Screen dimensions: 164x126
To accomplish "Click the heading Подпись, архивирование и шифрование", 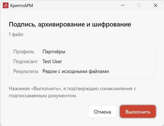I will click(x=70, y=25).
